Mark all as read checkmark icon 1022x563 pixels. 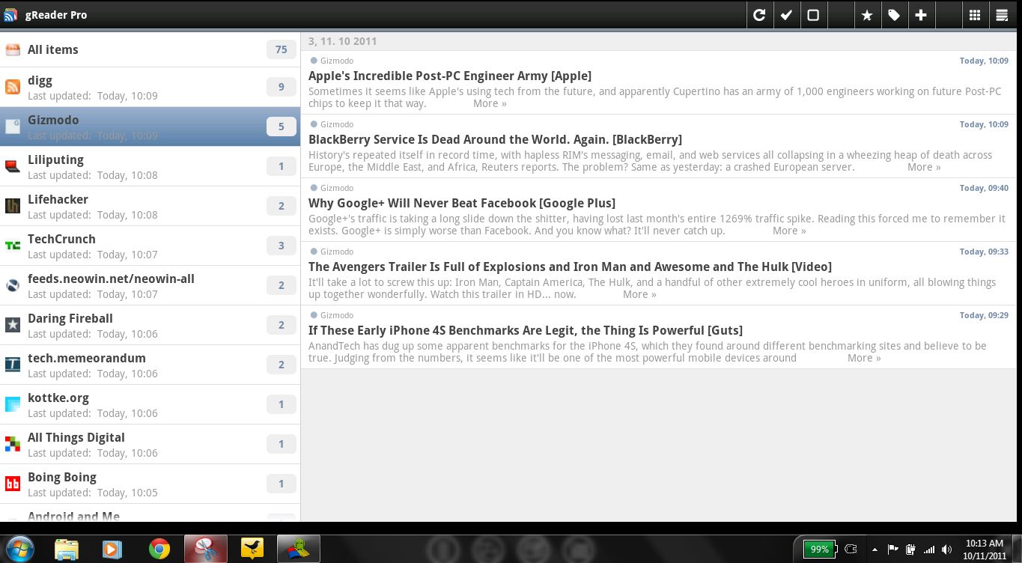pyautogui.click(x=786, y=15)
